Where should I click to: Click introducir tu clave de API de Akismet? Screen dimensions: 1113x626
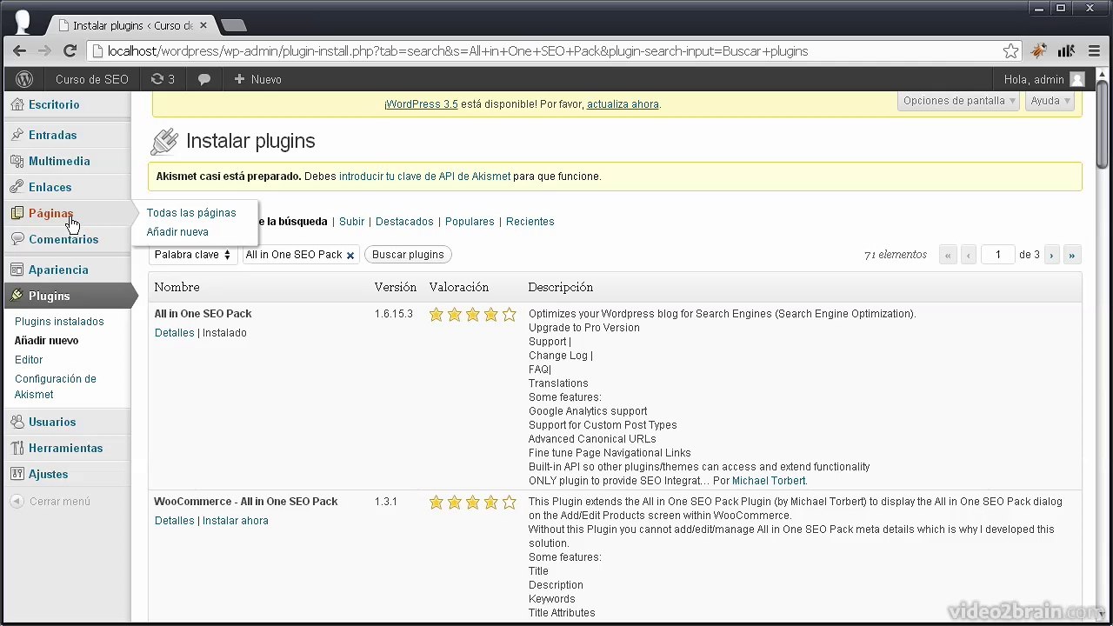click(x=424, y=176)
